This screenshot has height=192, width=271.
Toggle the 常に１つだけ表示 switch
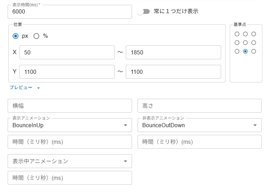coord(143,11)
